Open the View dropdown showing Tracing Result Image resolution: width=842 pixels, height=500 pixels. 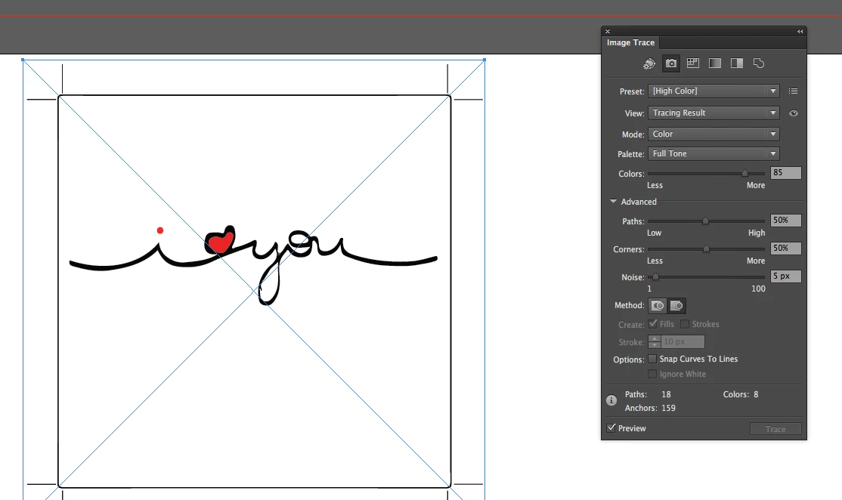pyautogui.click(x=714, y=113)
